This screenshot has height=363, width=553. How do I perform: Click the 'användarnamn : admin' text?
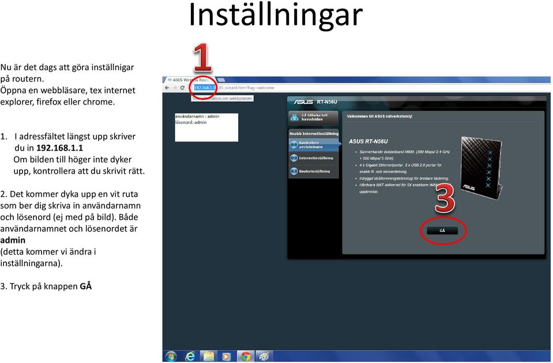(197, 116)
